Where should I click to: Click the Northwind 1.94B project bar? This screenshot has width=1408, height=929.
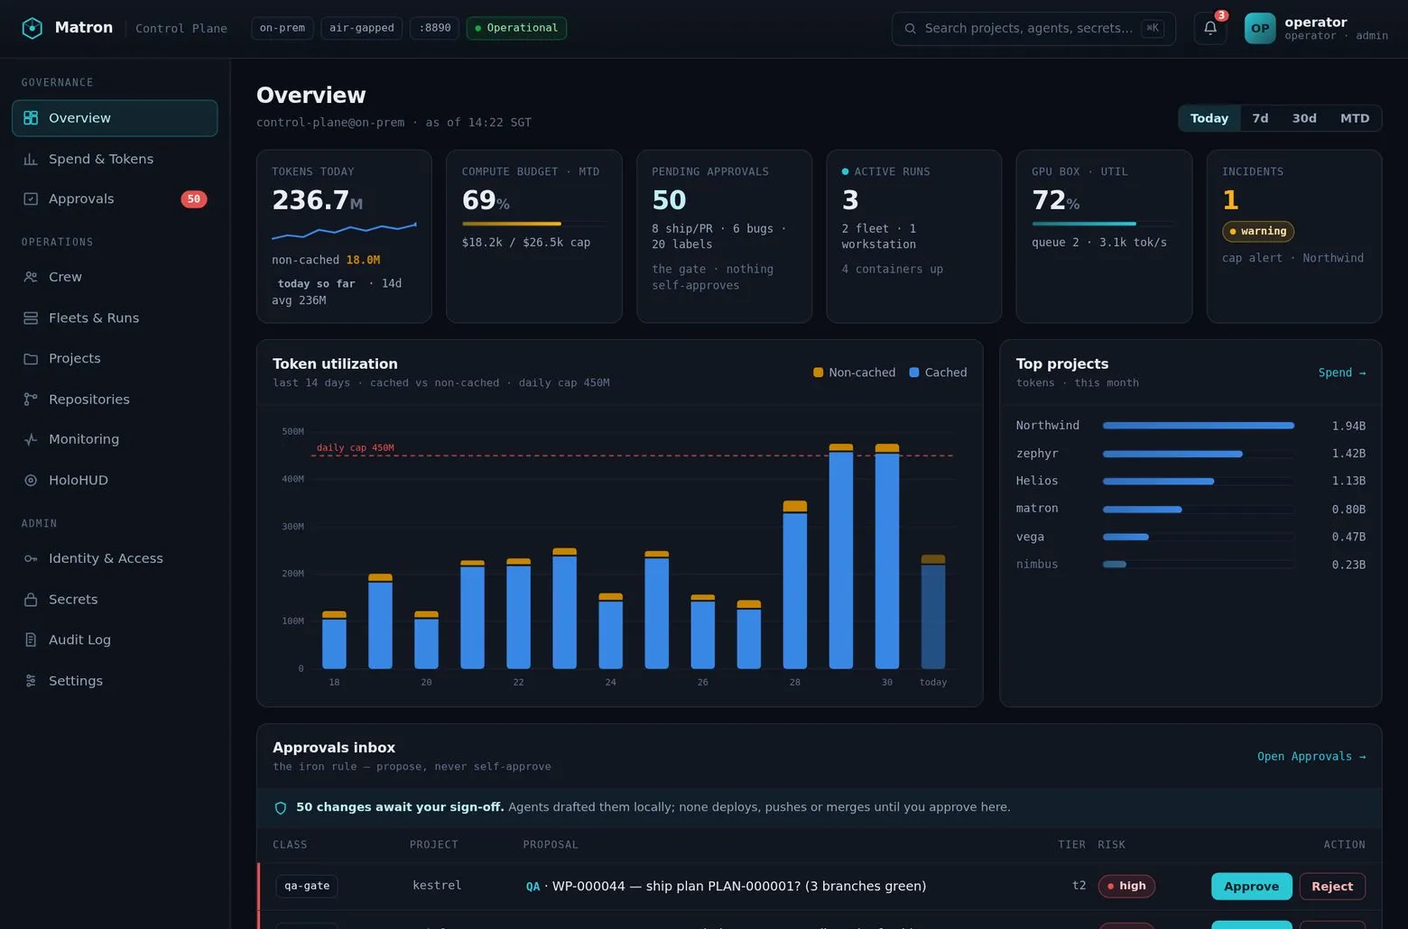pyautogui.click(x=1199, y=426)
